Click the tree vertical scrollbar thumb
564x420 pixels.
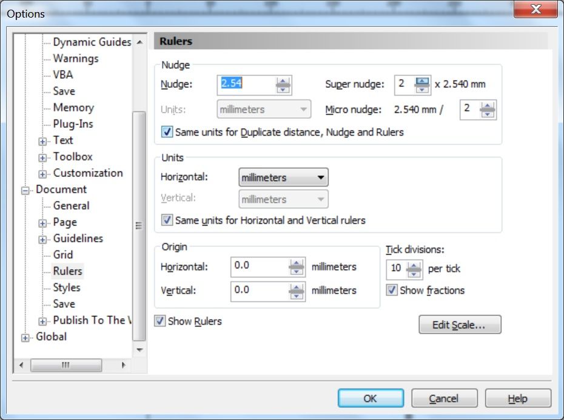coord(139,226)
